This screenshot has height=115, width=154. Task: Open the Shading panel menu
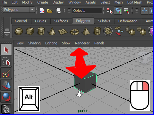tap(34, 43)
